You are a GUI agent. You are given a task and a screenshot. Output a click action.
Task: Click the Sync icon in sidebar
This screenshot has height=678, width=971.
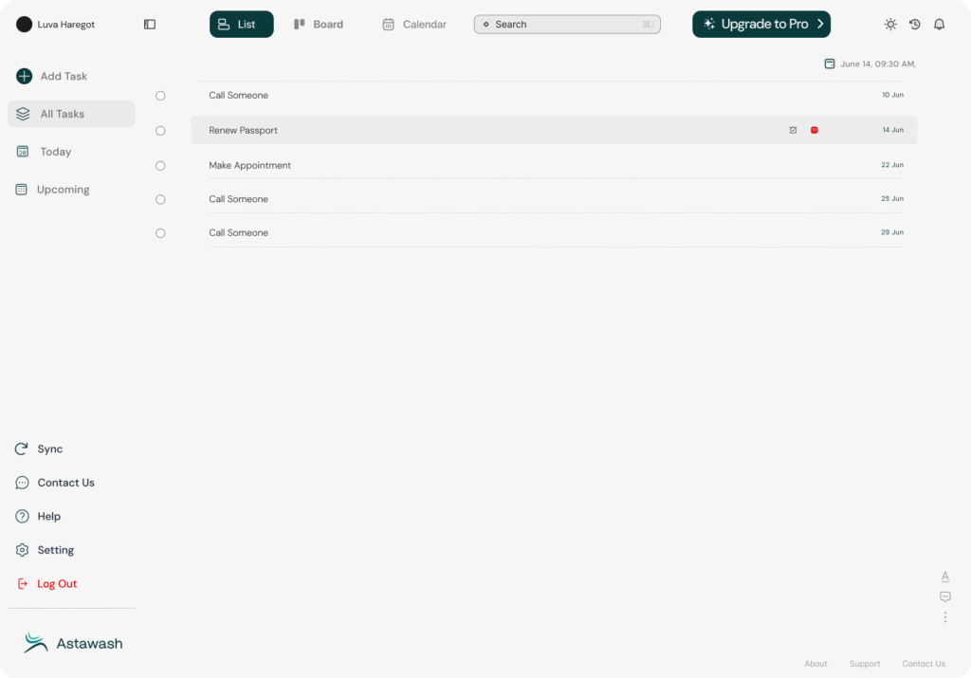pyautogui.click(x=22, y=449)
